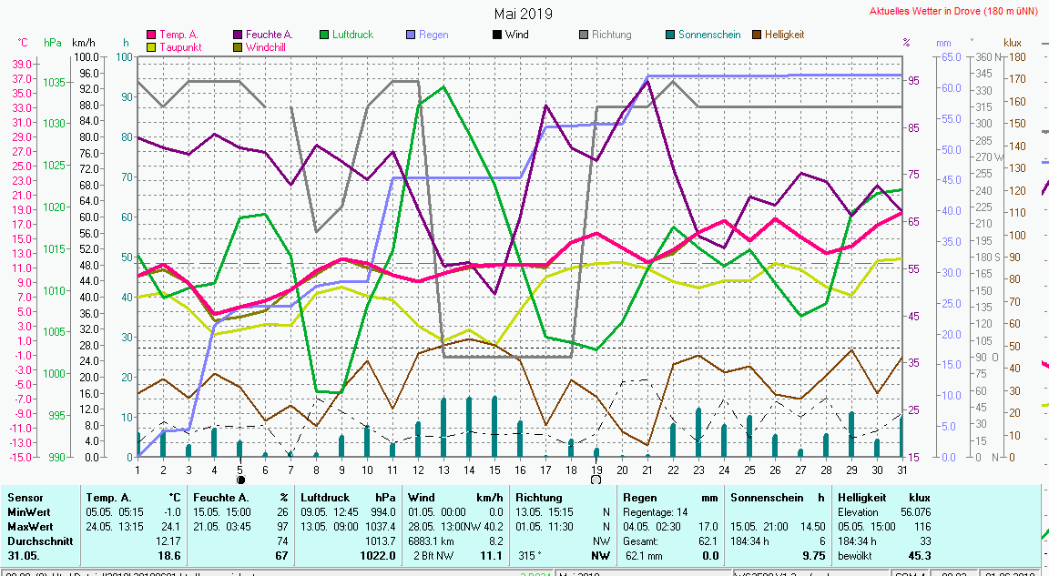The width and height of the screenshot is (1049, 576).
Task: Click the gray Richtung legend swatch
Action: 584,35
